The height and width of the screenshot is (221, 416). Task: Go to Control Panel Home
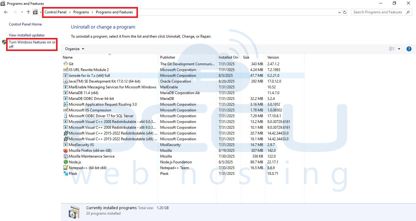point(25,24)
